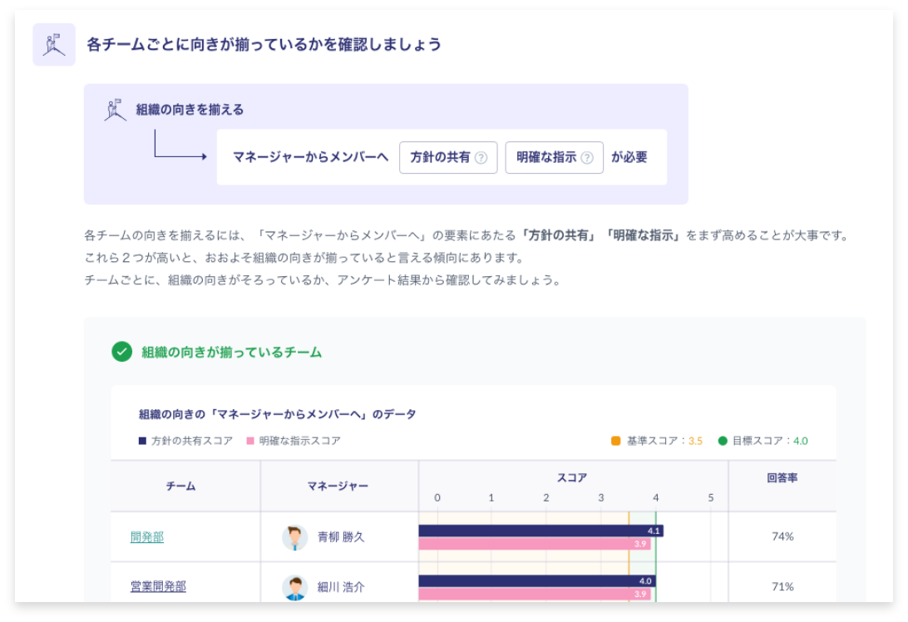Viewport: 908px width, 622px height.
Task: Open the help tooltip next to 明確な指示
Action: (x=588, y=157)
